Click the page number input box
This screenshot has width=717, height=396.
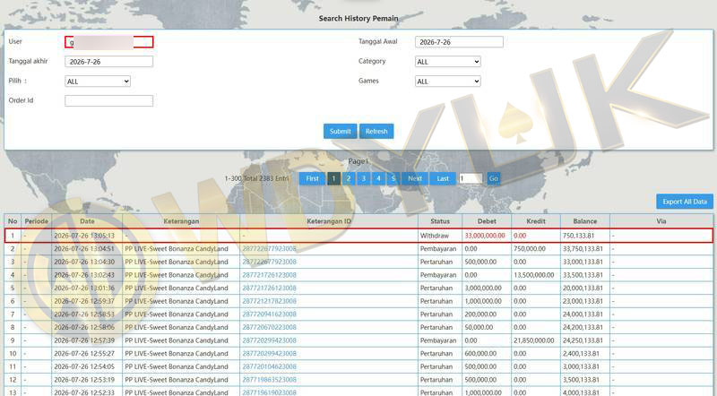[471, 179]
